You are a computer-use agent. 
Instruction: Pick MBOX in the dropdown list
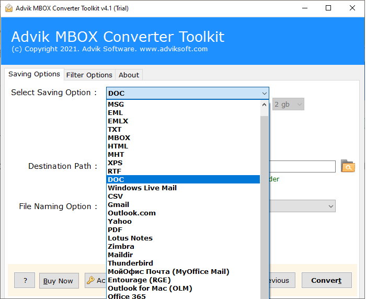point(183,137)
